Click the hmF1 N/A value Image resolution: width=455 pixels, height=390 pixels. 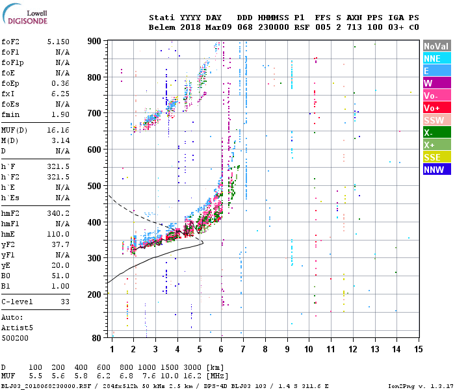click(62, 224)
